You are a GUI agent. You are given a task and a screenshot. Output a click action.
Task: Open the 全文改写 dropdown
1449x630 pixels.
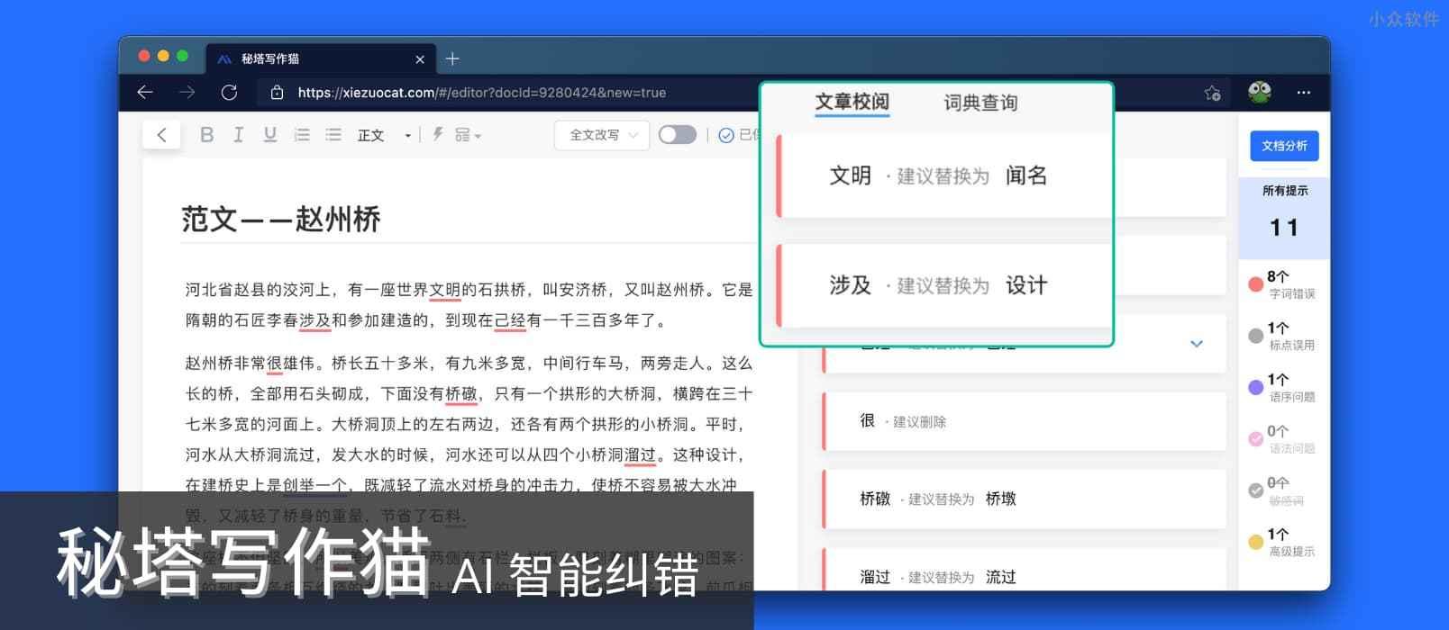[x=602, y=135]
